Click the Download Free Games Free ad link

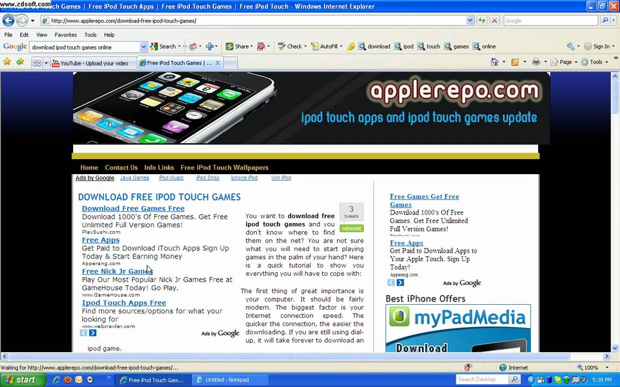click(x=133, y=209)
